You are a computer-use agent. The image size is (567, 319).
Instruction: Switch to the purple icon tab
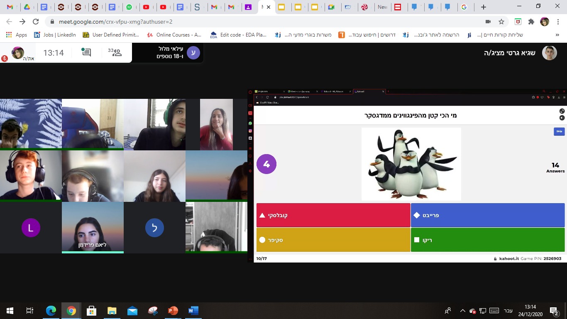(x=248, y=7)
